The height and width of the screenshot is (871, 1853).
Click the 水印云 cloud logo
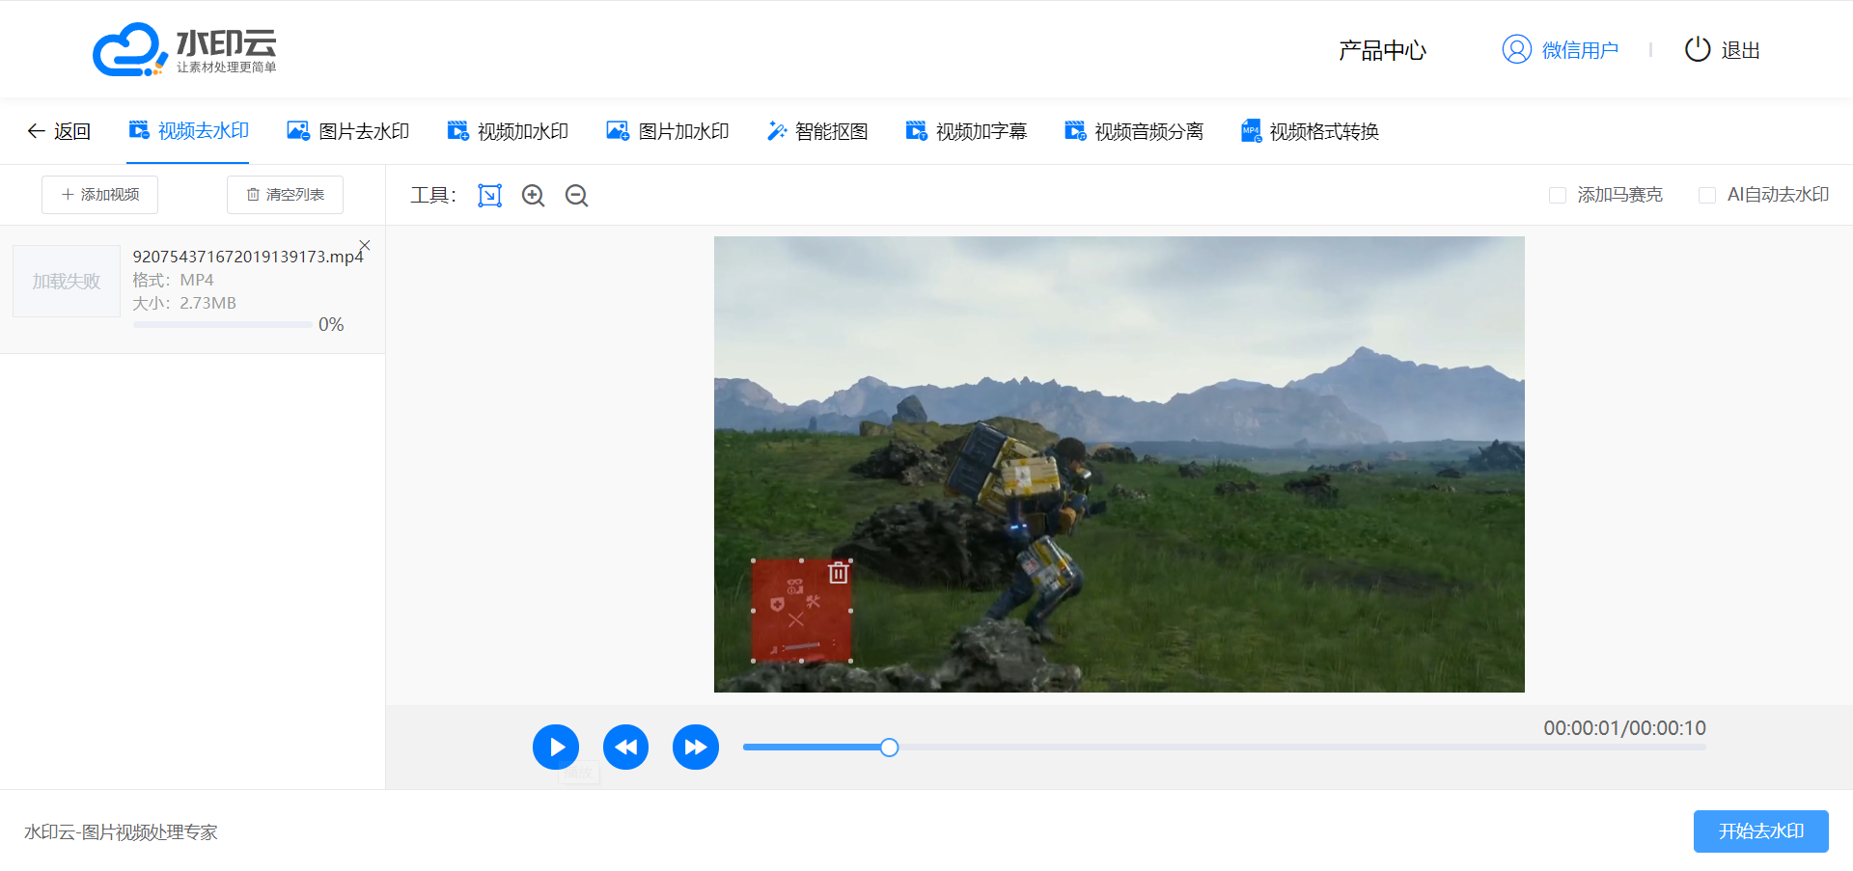[184, 49]
